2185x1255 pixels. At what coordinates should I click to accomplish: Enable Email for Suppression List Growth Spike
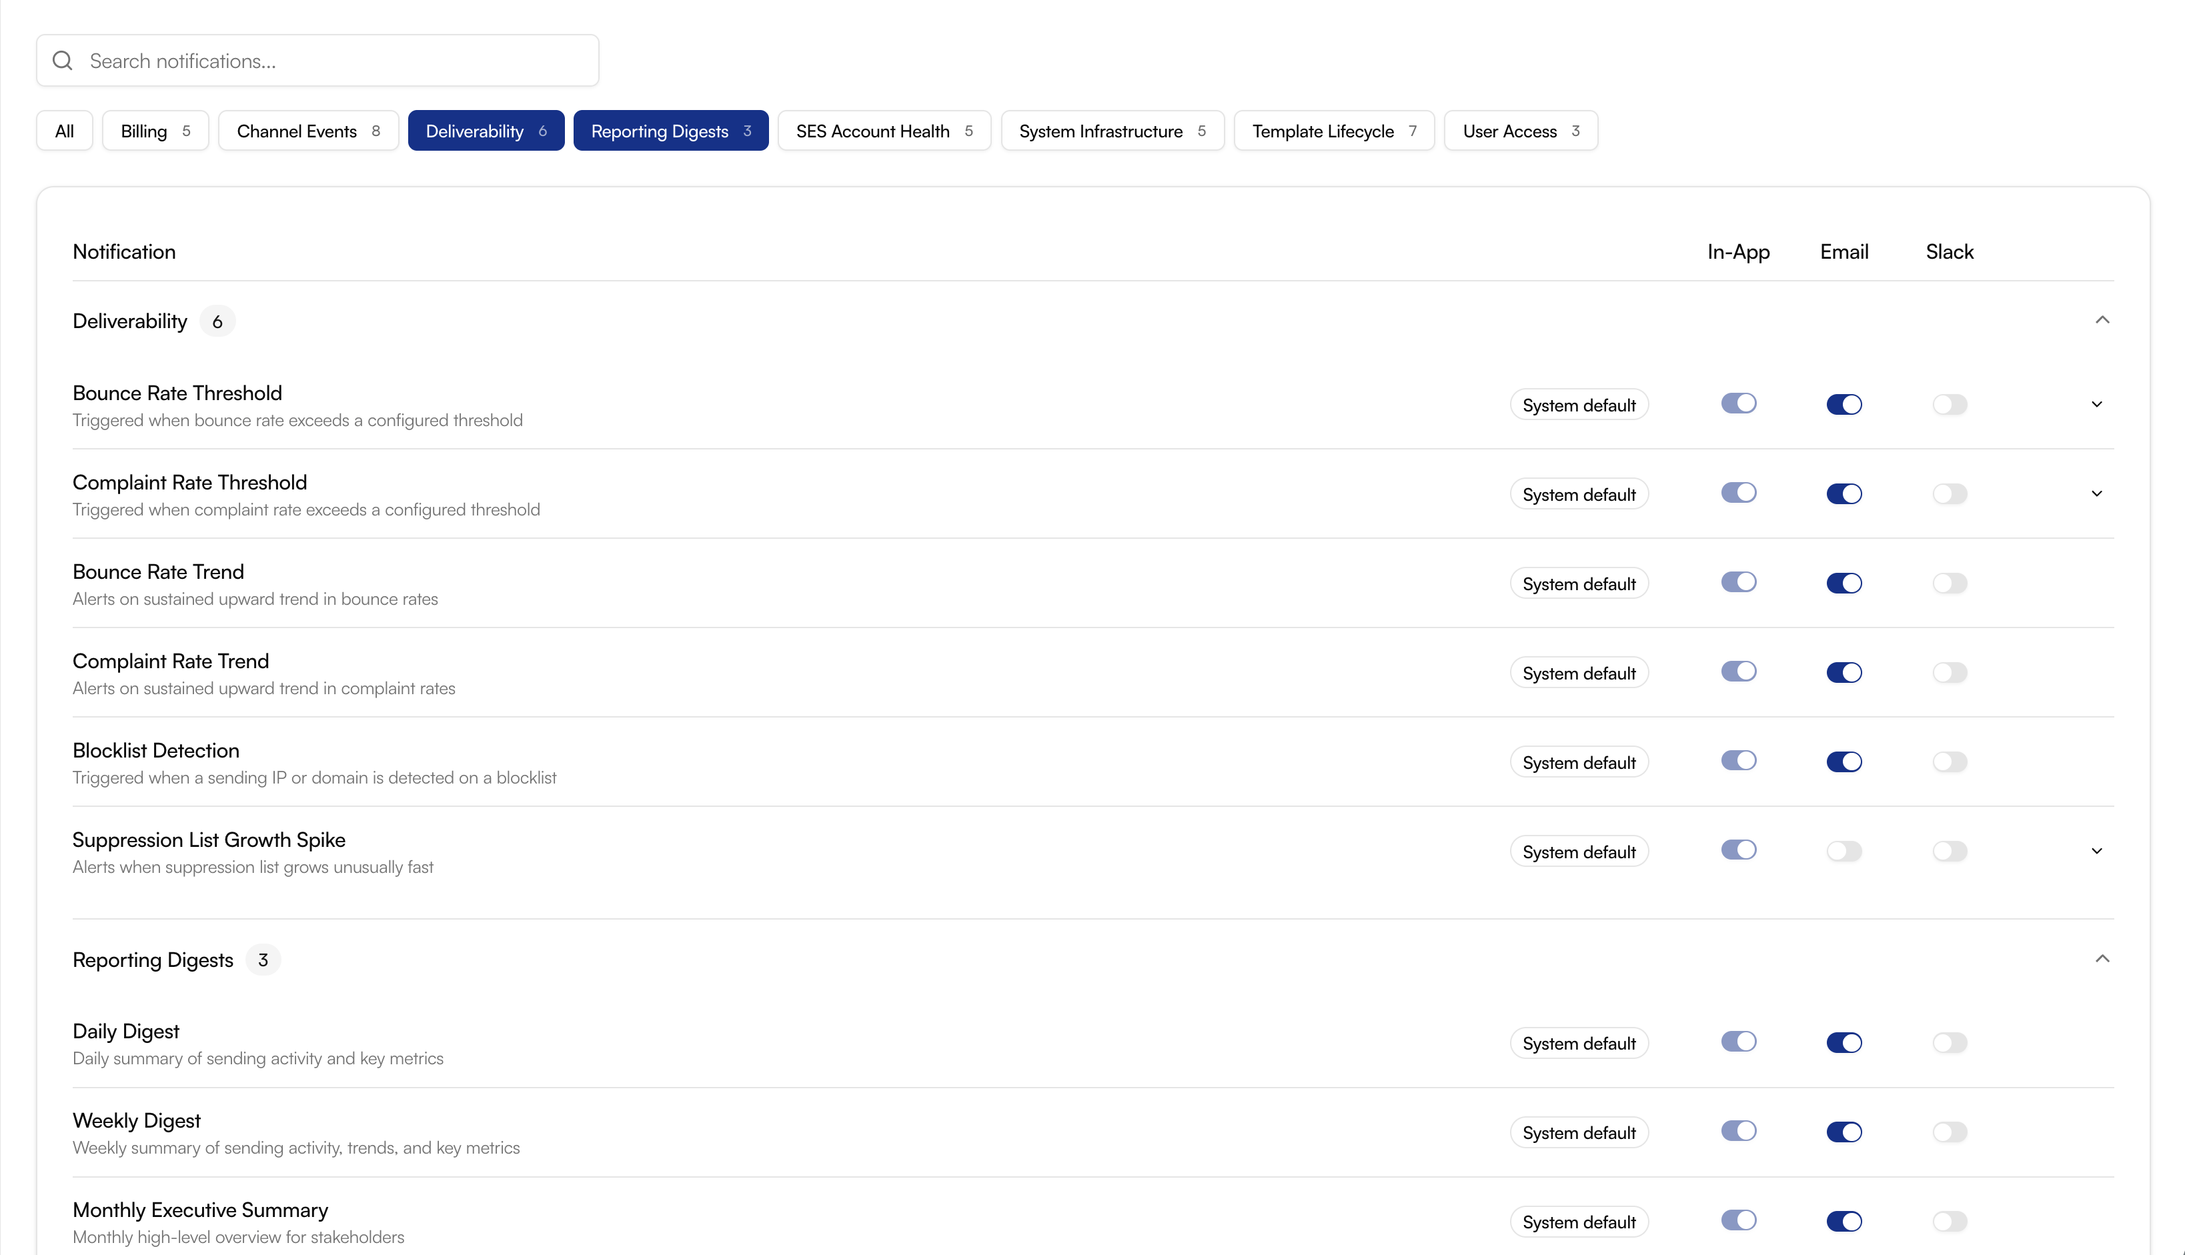(x=1844, y=851)
